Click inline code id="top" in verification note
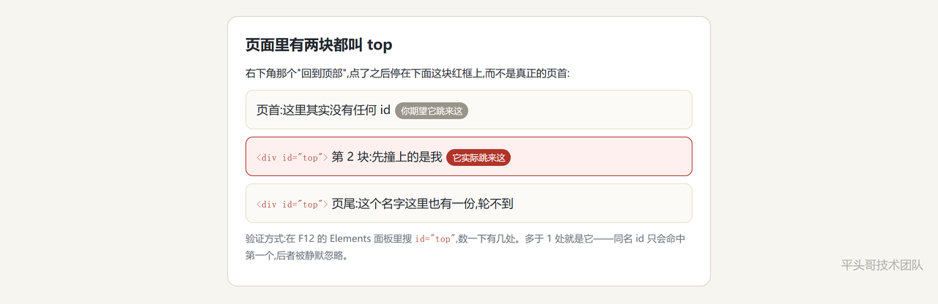Viewport: 938px width, 304px height. pyautogui.click(x=435, y=239)
